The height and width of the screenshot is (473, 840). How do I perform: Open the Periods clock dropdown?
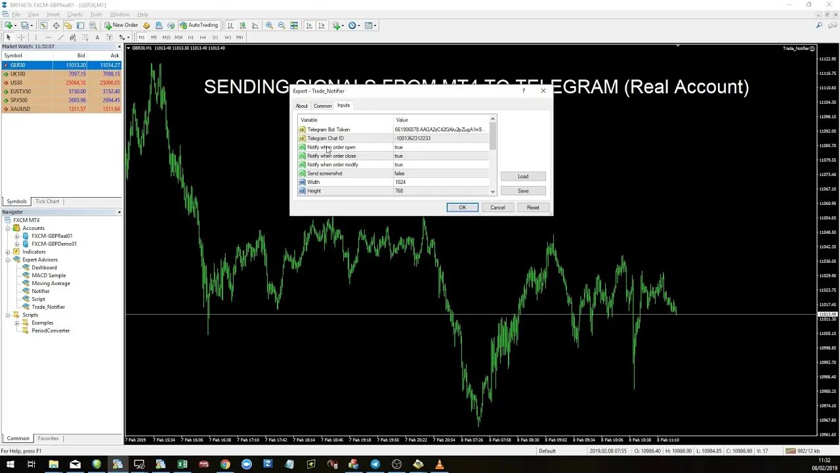point(354,25)
